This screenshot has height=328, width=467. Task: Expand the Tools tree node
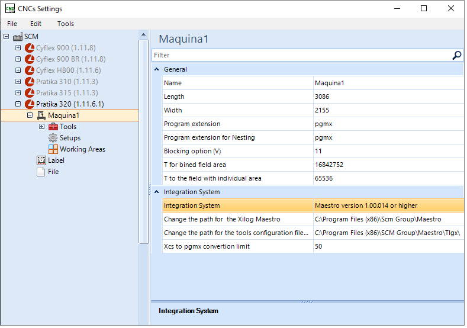pos(41,127)
